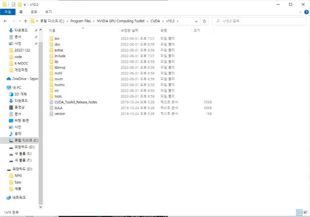Open the bin folder icon
The width and height of the screenshot is (310, 217).
pos(51,38)
